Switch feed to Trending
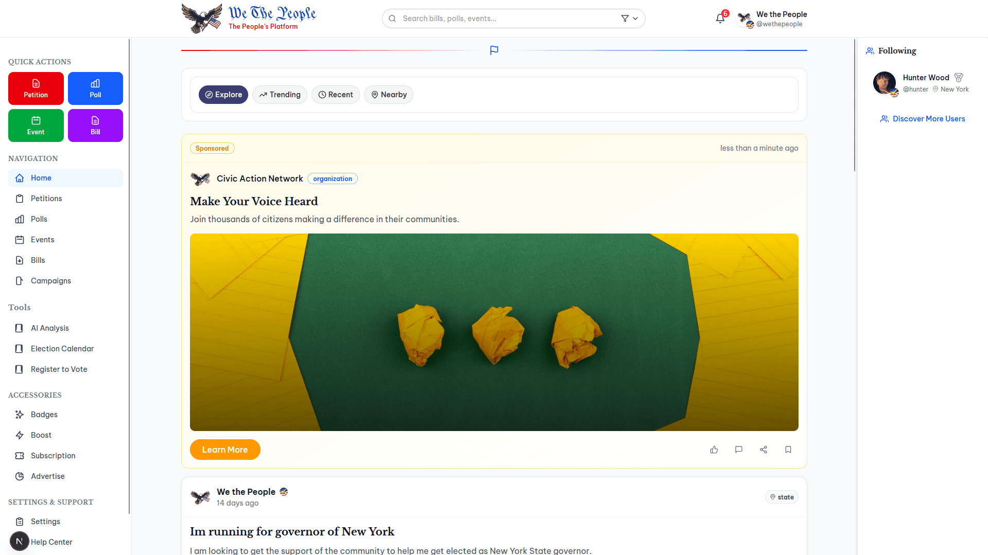Viewport: 988px width, 555px height. point(280,95)
